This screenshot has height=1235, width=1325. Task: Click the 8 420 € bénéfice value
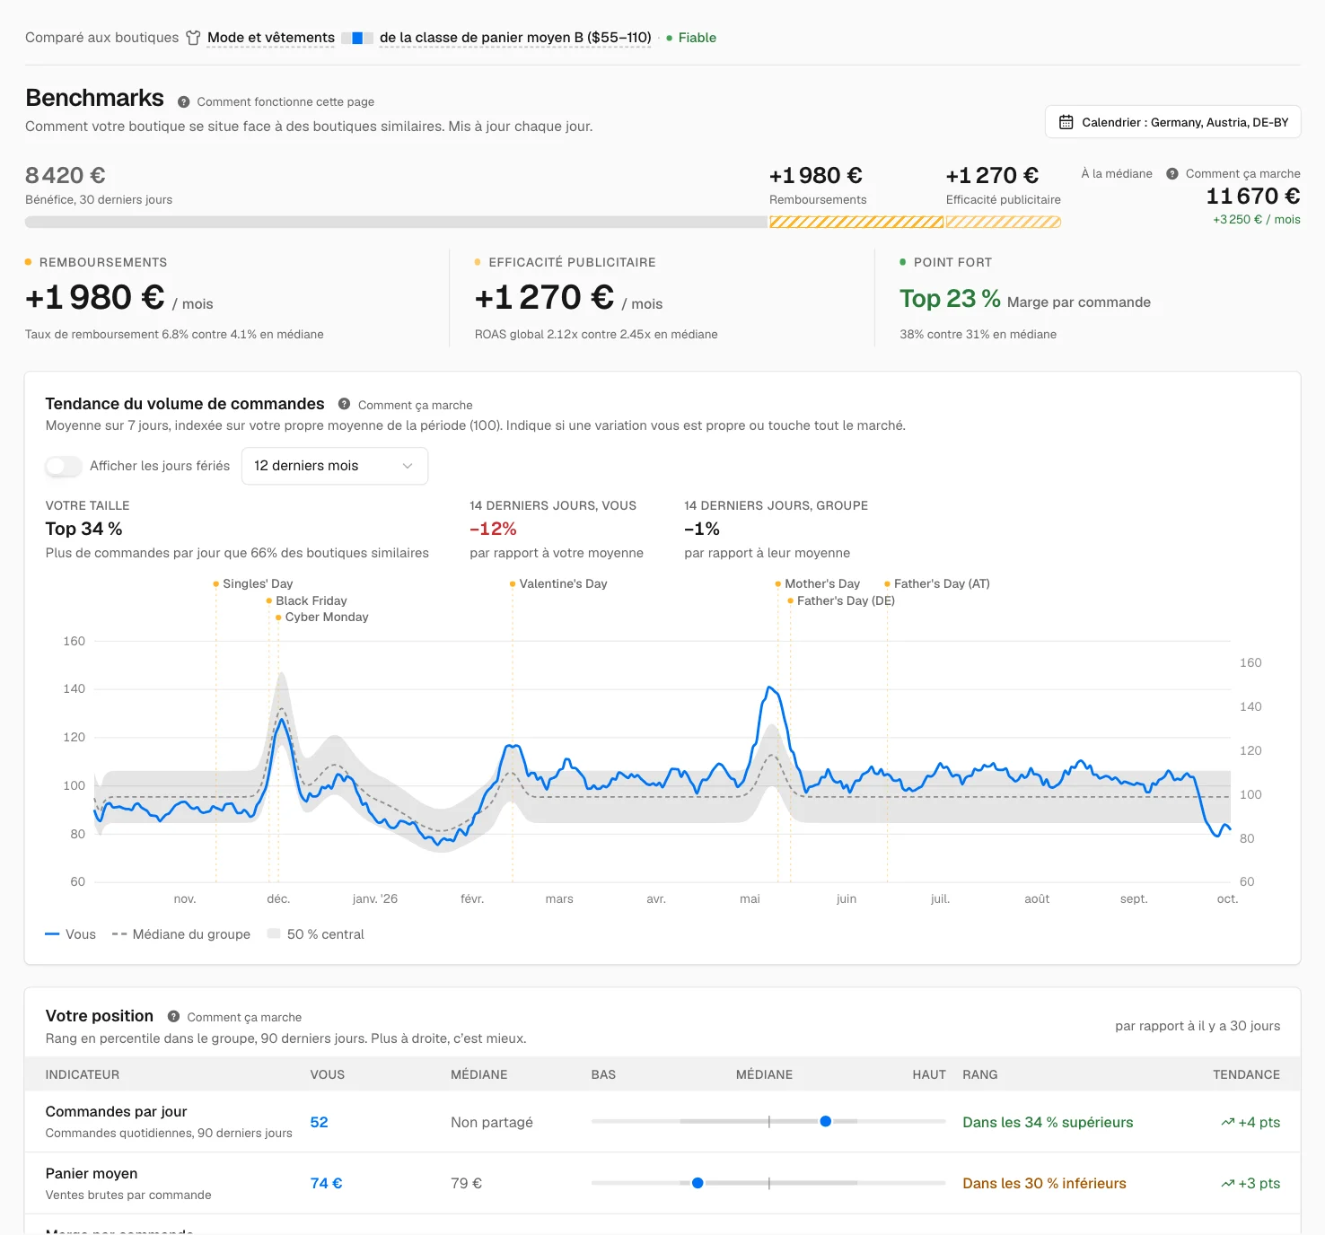[66, 175]
